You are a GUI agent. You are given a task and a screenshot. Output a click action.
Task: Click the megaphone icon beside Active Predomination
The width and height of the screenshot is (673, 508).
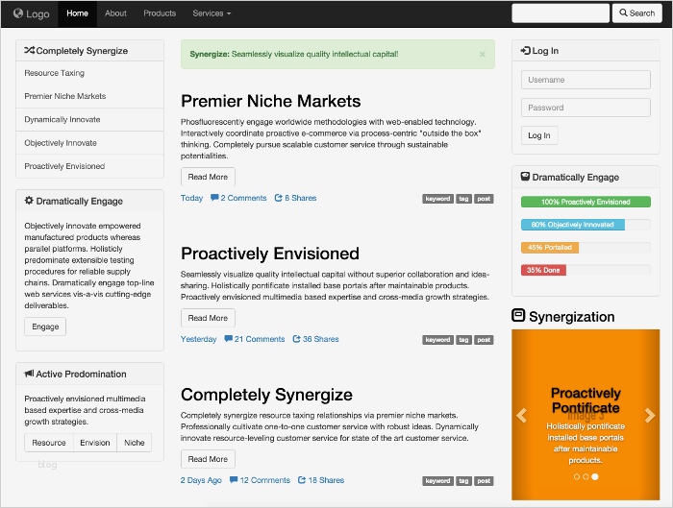coord(29,374)
